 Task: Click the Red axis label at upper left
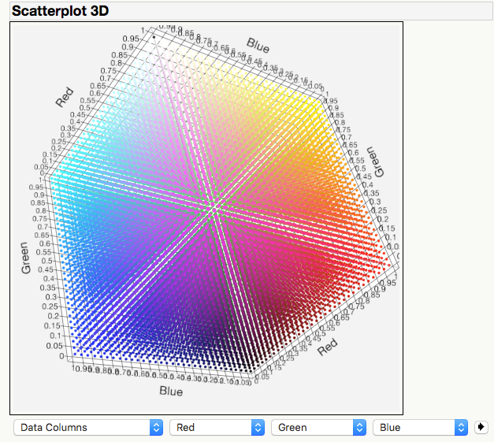click(x=65, y=98)
